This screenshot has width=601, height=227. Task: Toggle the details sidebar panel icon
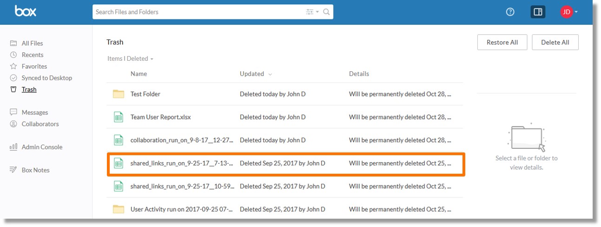pos(538,12)
